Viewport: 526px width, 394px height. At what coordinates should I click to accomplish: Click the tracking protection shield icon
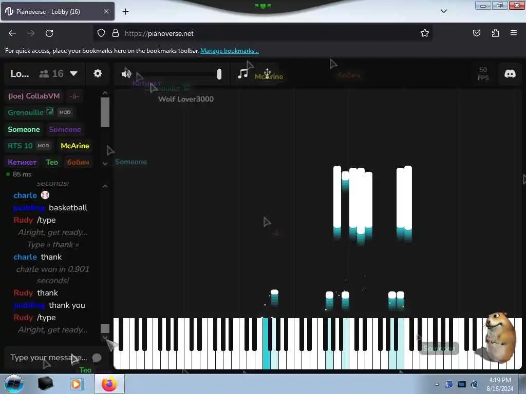point(101,33)
